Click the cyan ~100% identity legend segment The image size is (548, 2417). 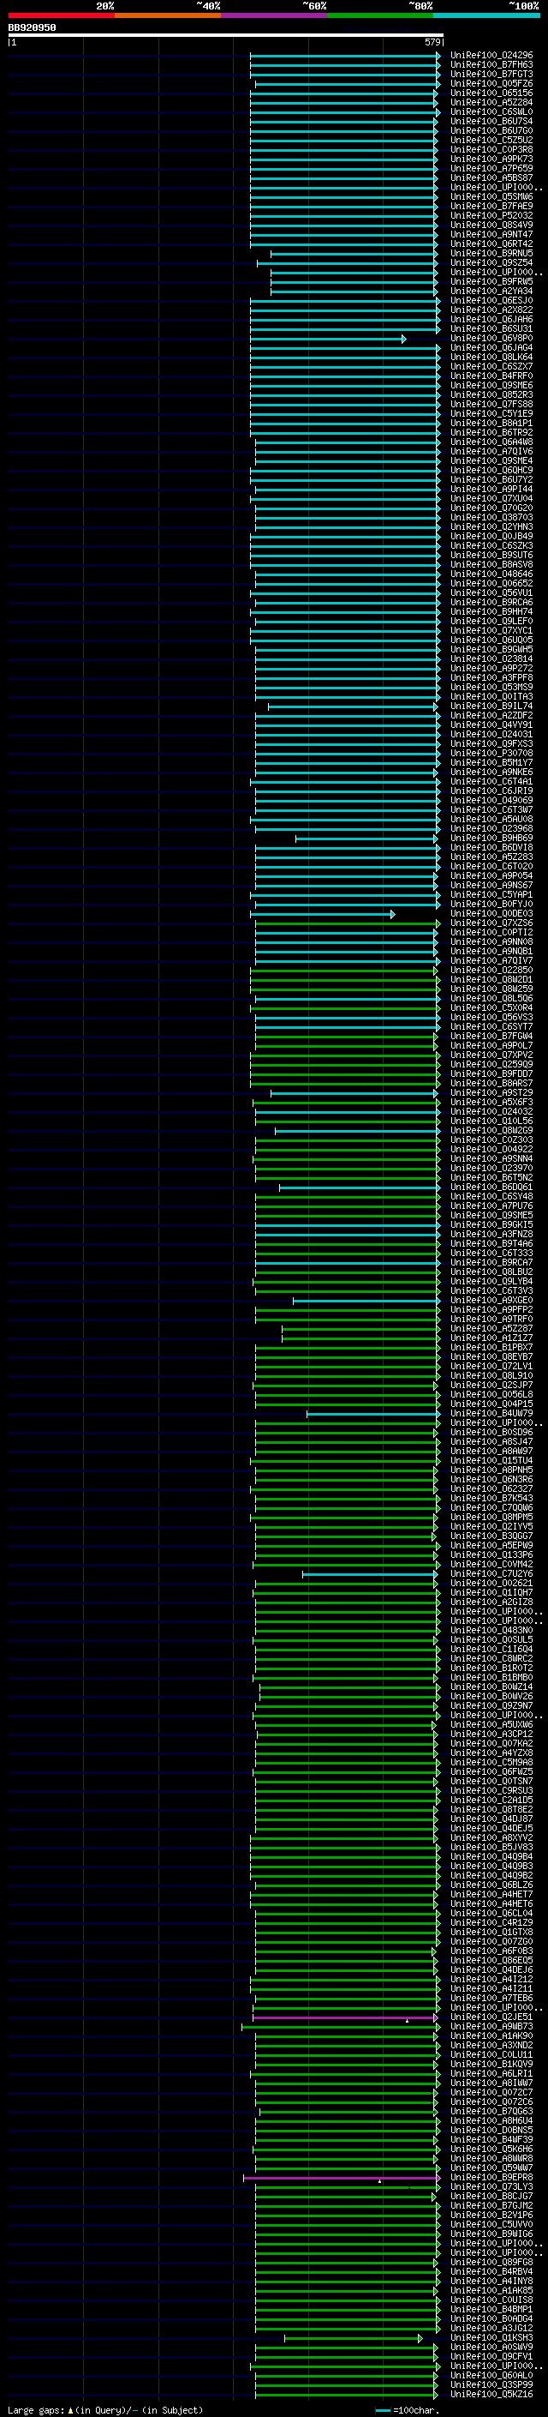click(x=486, y=15)
